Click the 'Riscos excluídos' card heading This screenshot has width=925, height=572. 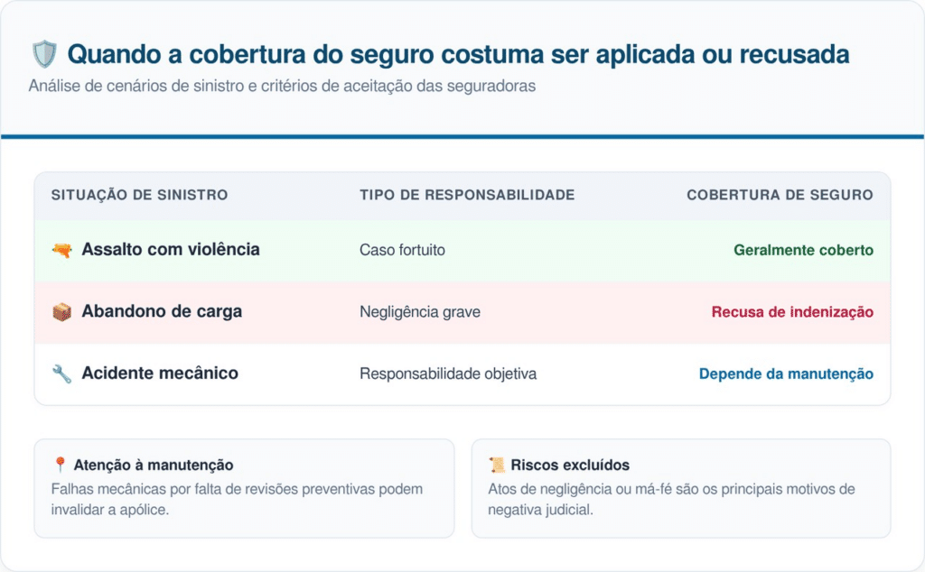pos(570,466)
